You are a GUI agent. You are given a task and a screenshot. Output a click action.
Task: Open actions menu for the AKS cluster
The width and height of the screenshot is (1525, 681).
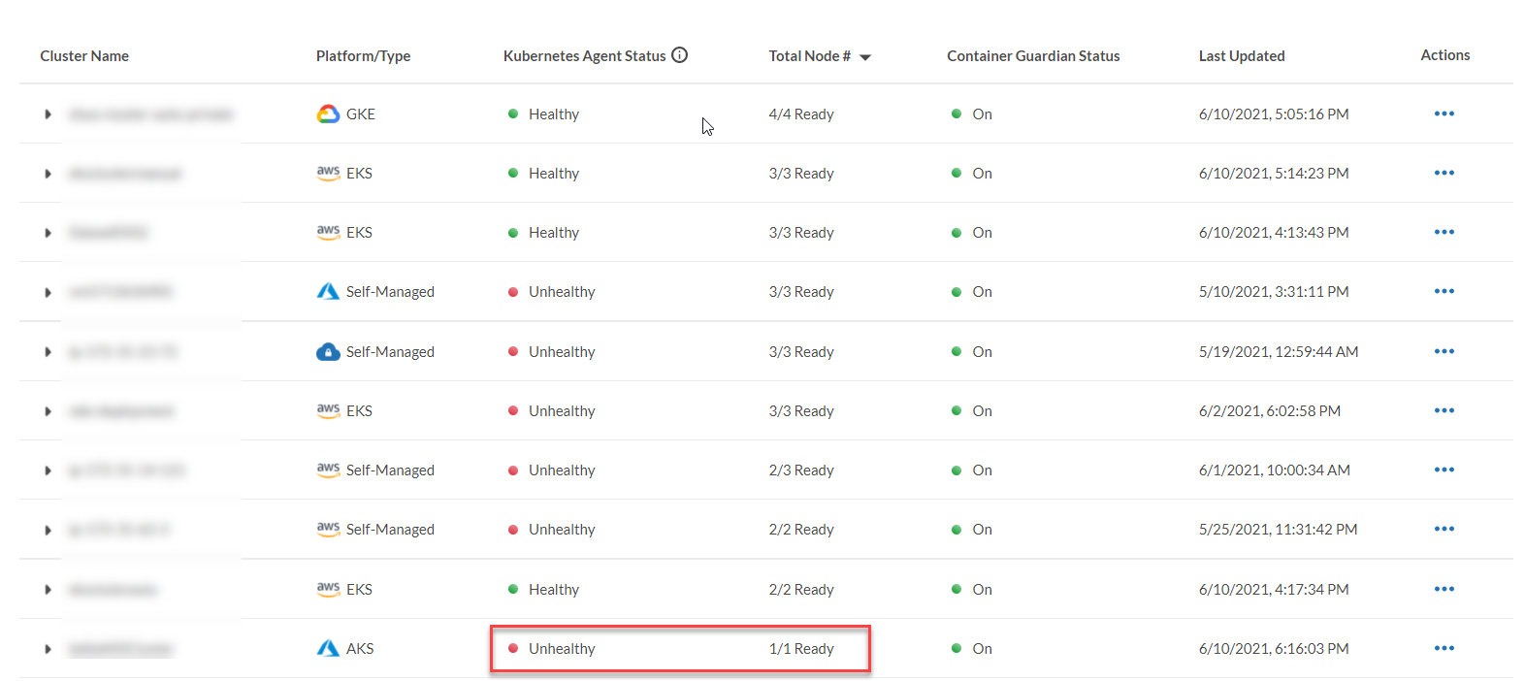1444,648
